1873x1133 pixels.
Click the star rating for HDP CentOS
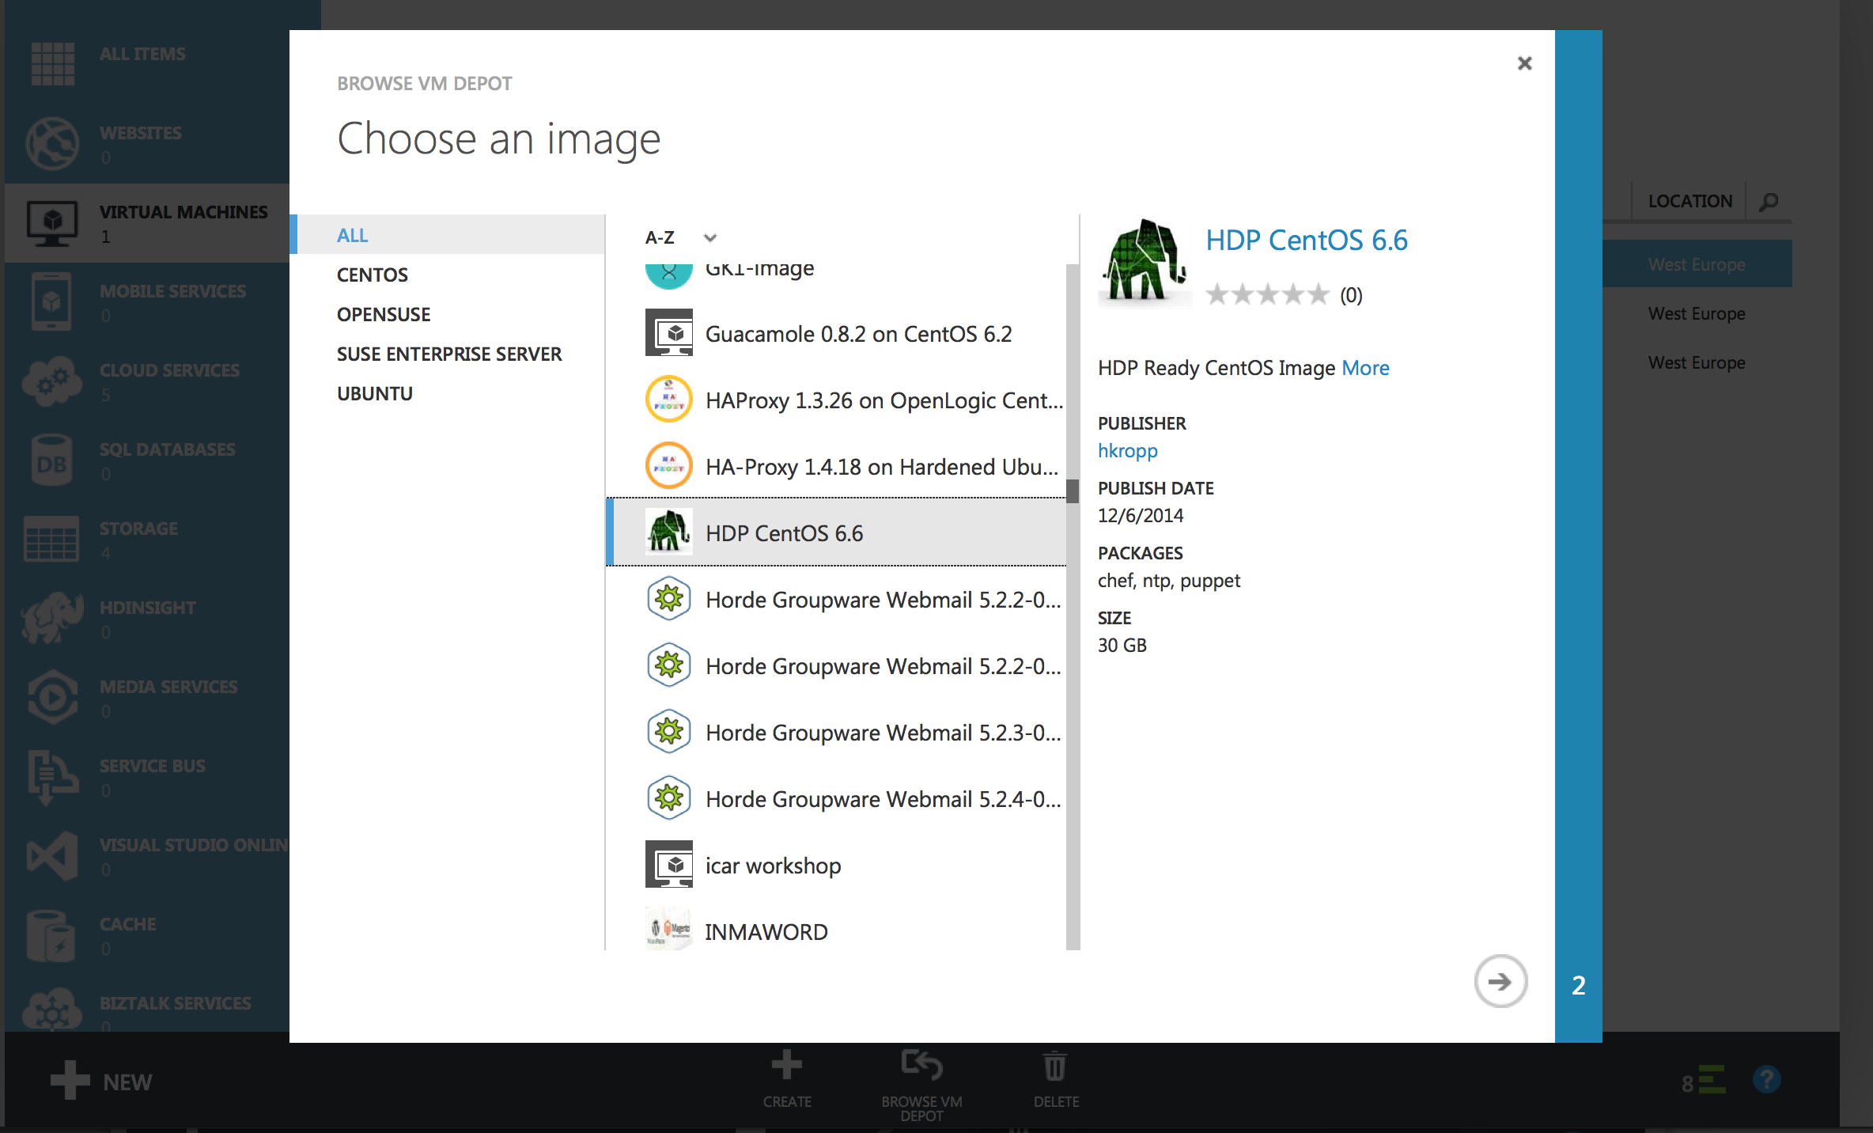click(x=1266, y=295)
